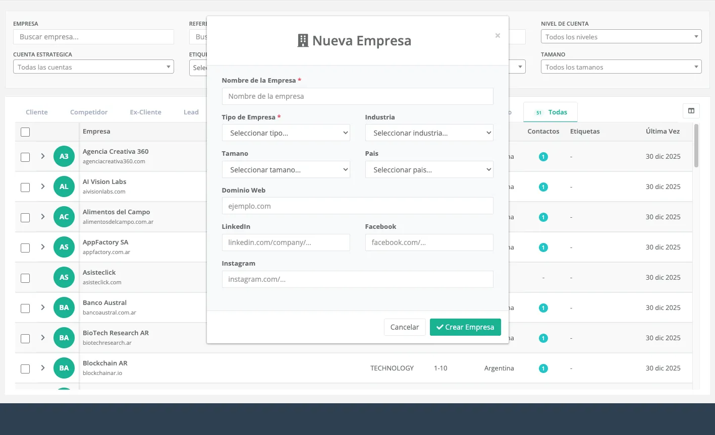Check the Blockchain AR row checkbox
The image size is (715, 435).
tap(25, 369)
